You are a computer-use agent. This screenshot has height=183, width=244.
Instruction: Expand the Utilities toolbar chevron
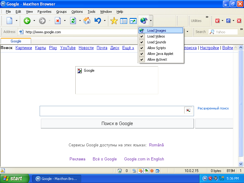pos(207,17)
